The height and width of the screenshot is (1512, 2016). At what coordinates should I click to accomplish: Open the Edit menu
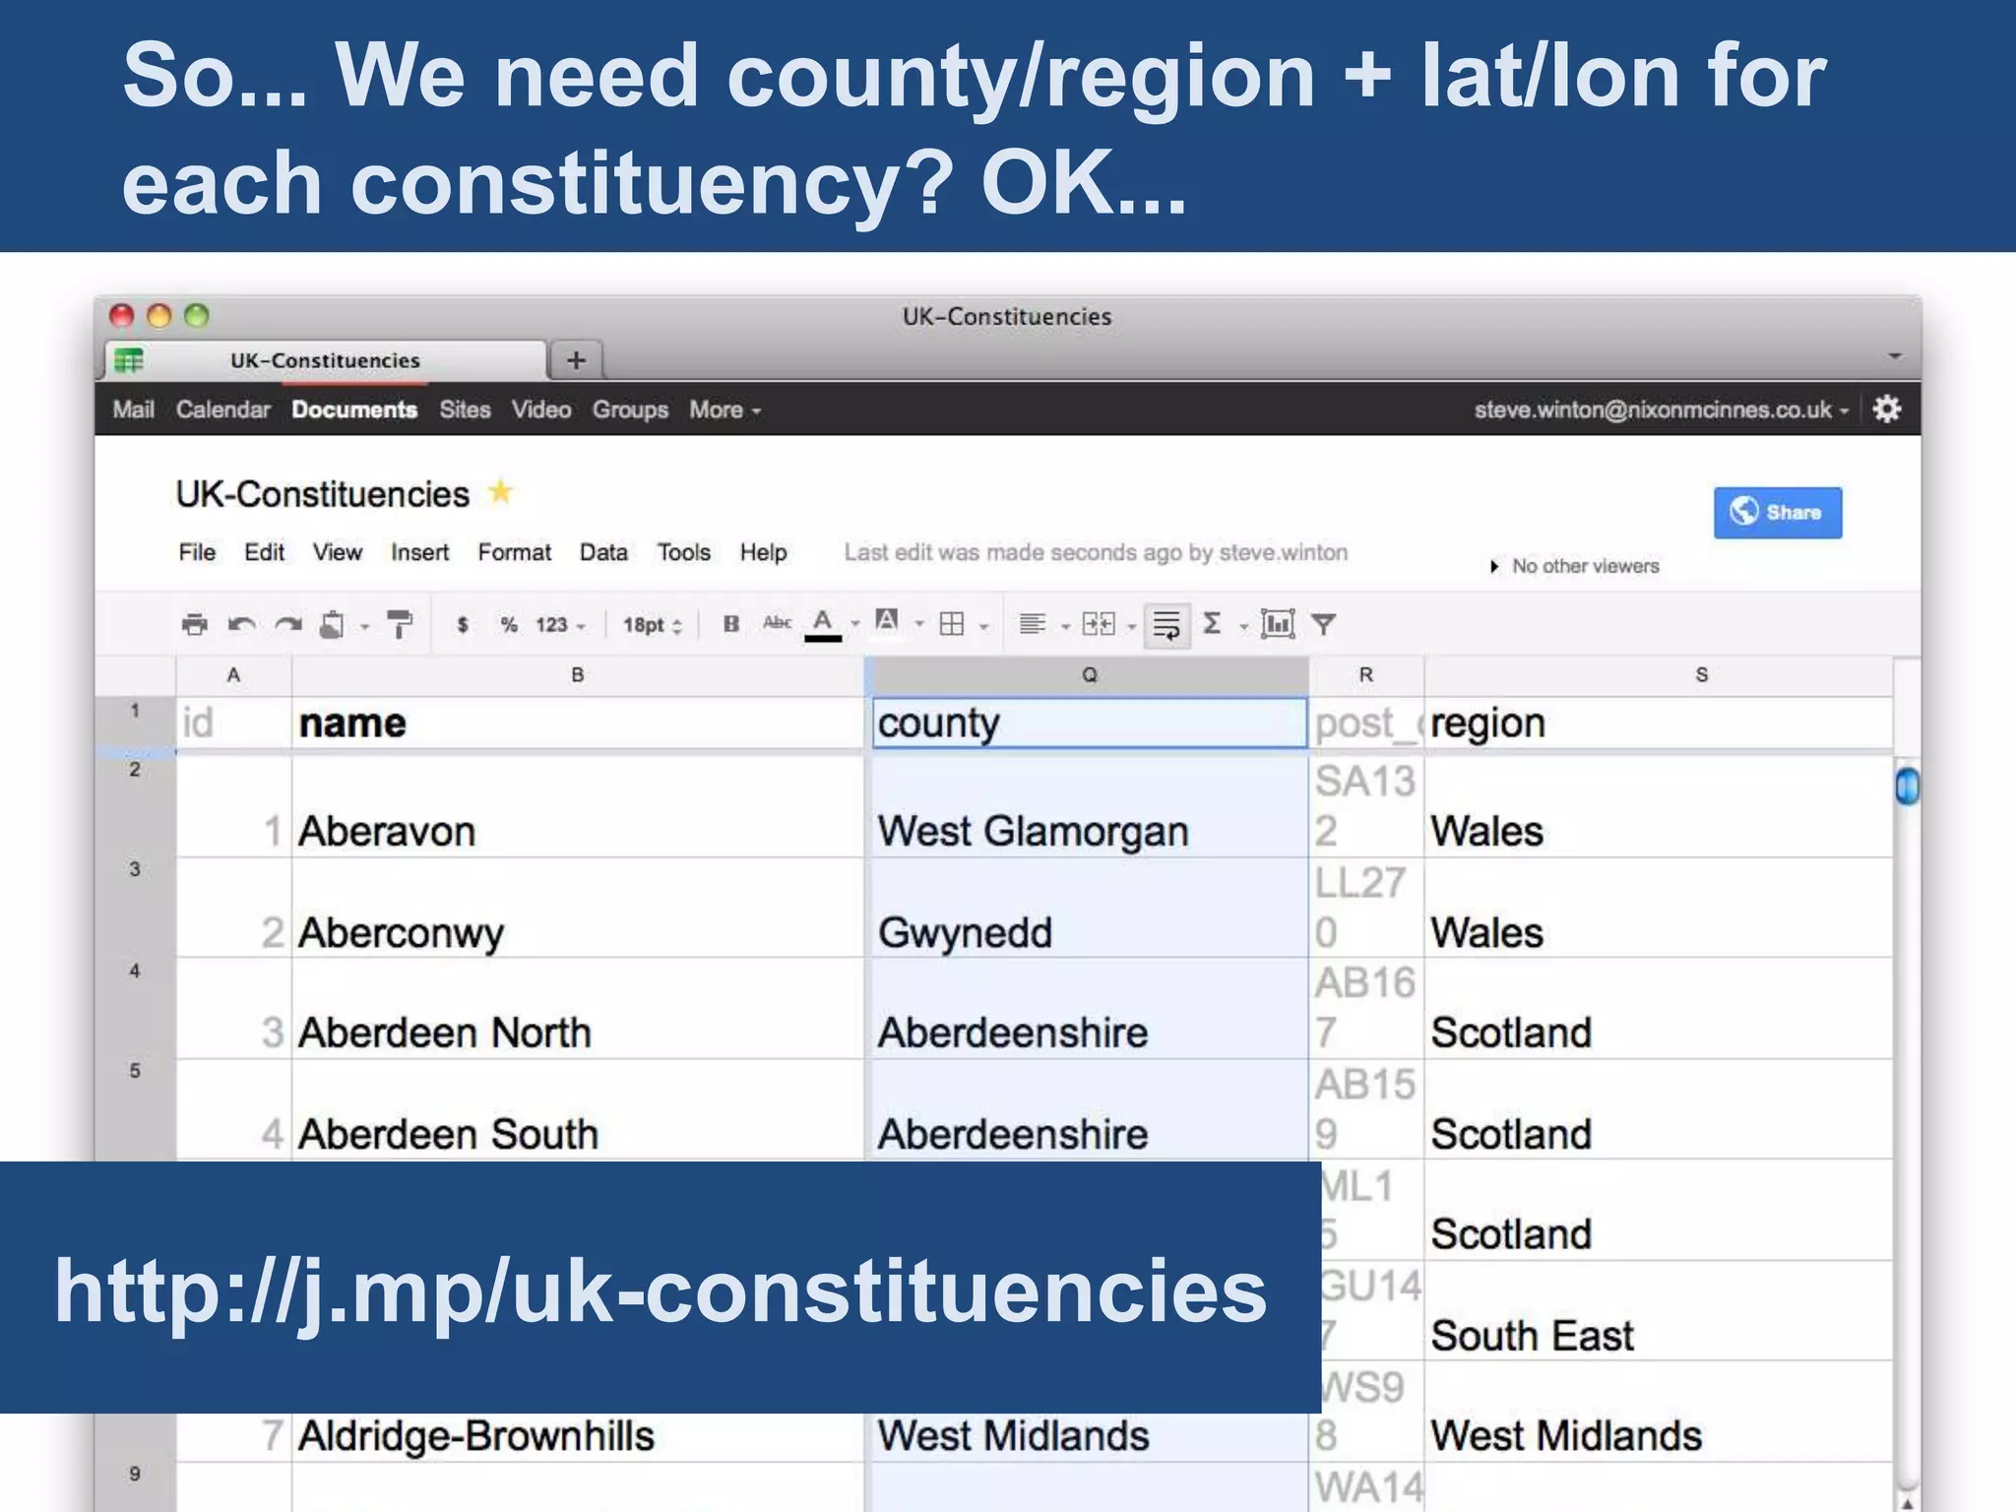[x=264, y=552]
